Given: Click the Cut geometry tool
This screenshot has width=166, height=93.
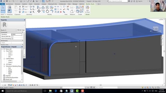Looking at the screenshot, I should click(25, 9).
